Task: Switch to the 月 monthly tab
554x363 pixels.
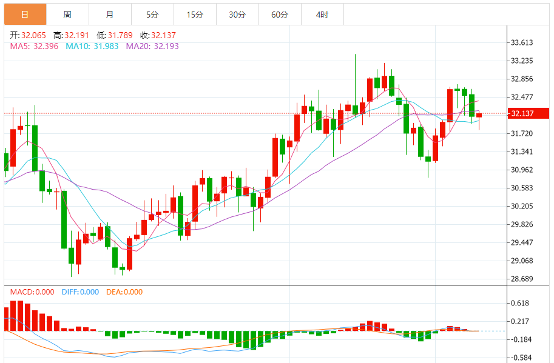Action: (110, 15)
